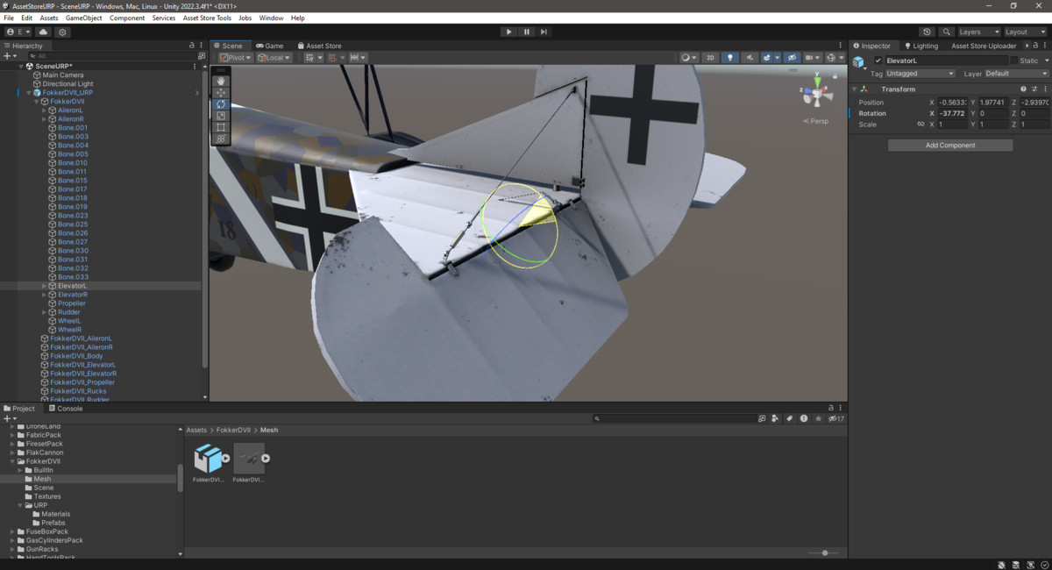1052x570 pixels.
Task: Open the GameObject menu
Action: pyautogui.click(x=83, y=18)
